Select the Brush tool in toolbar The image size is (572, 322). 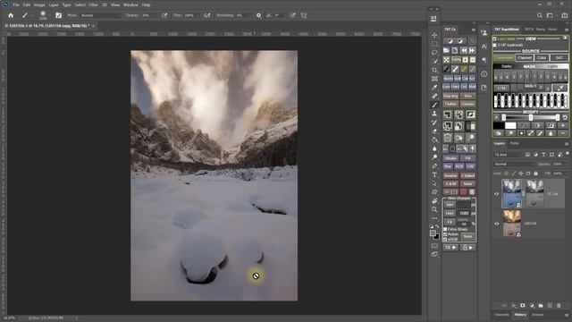tap(434, 105)
